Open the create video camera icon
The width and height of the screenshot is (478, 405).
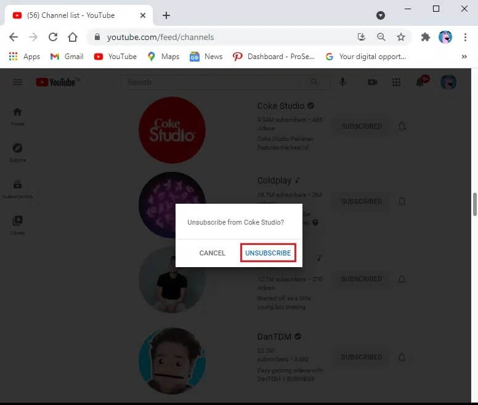point(373,82)
